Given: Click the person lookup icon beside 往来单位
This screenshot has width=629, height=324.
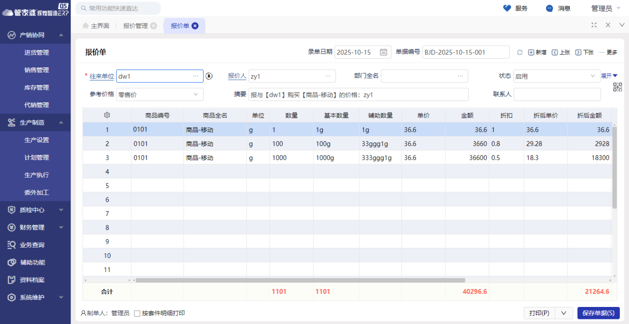Looking at the screenshot, I should point(209,76).
